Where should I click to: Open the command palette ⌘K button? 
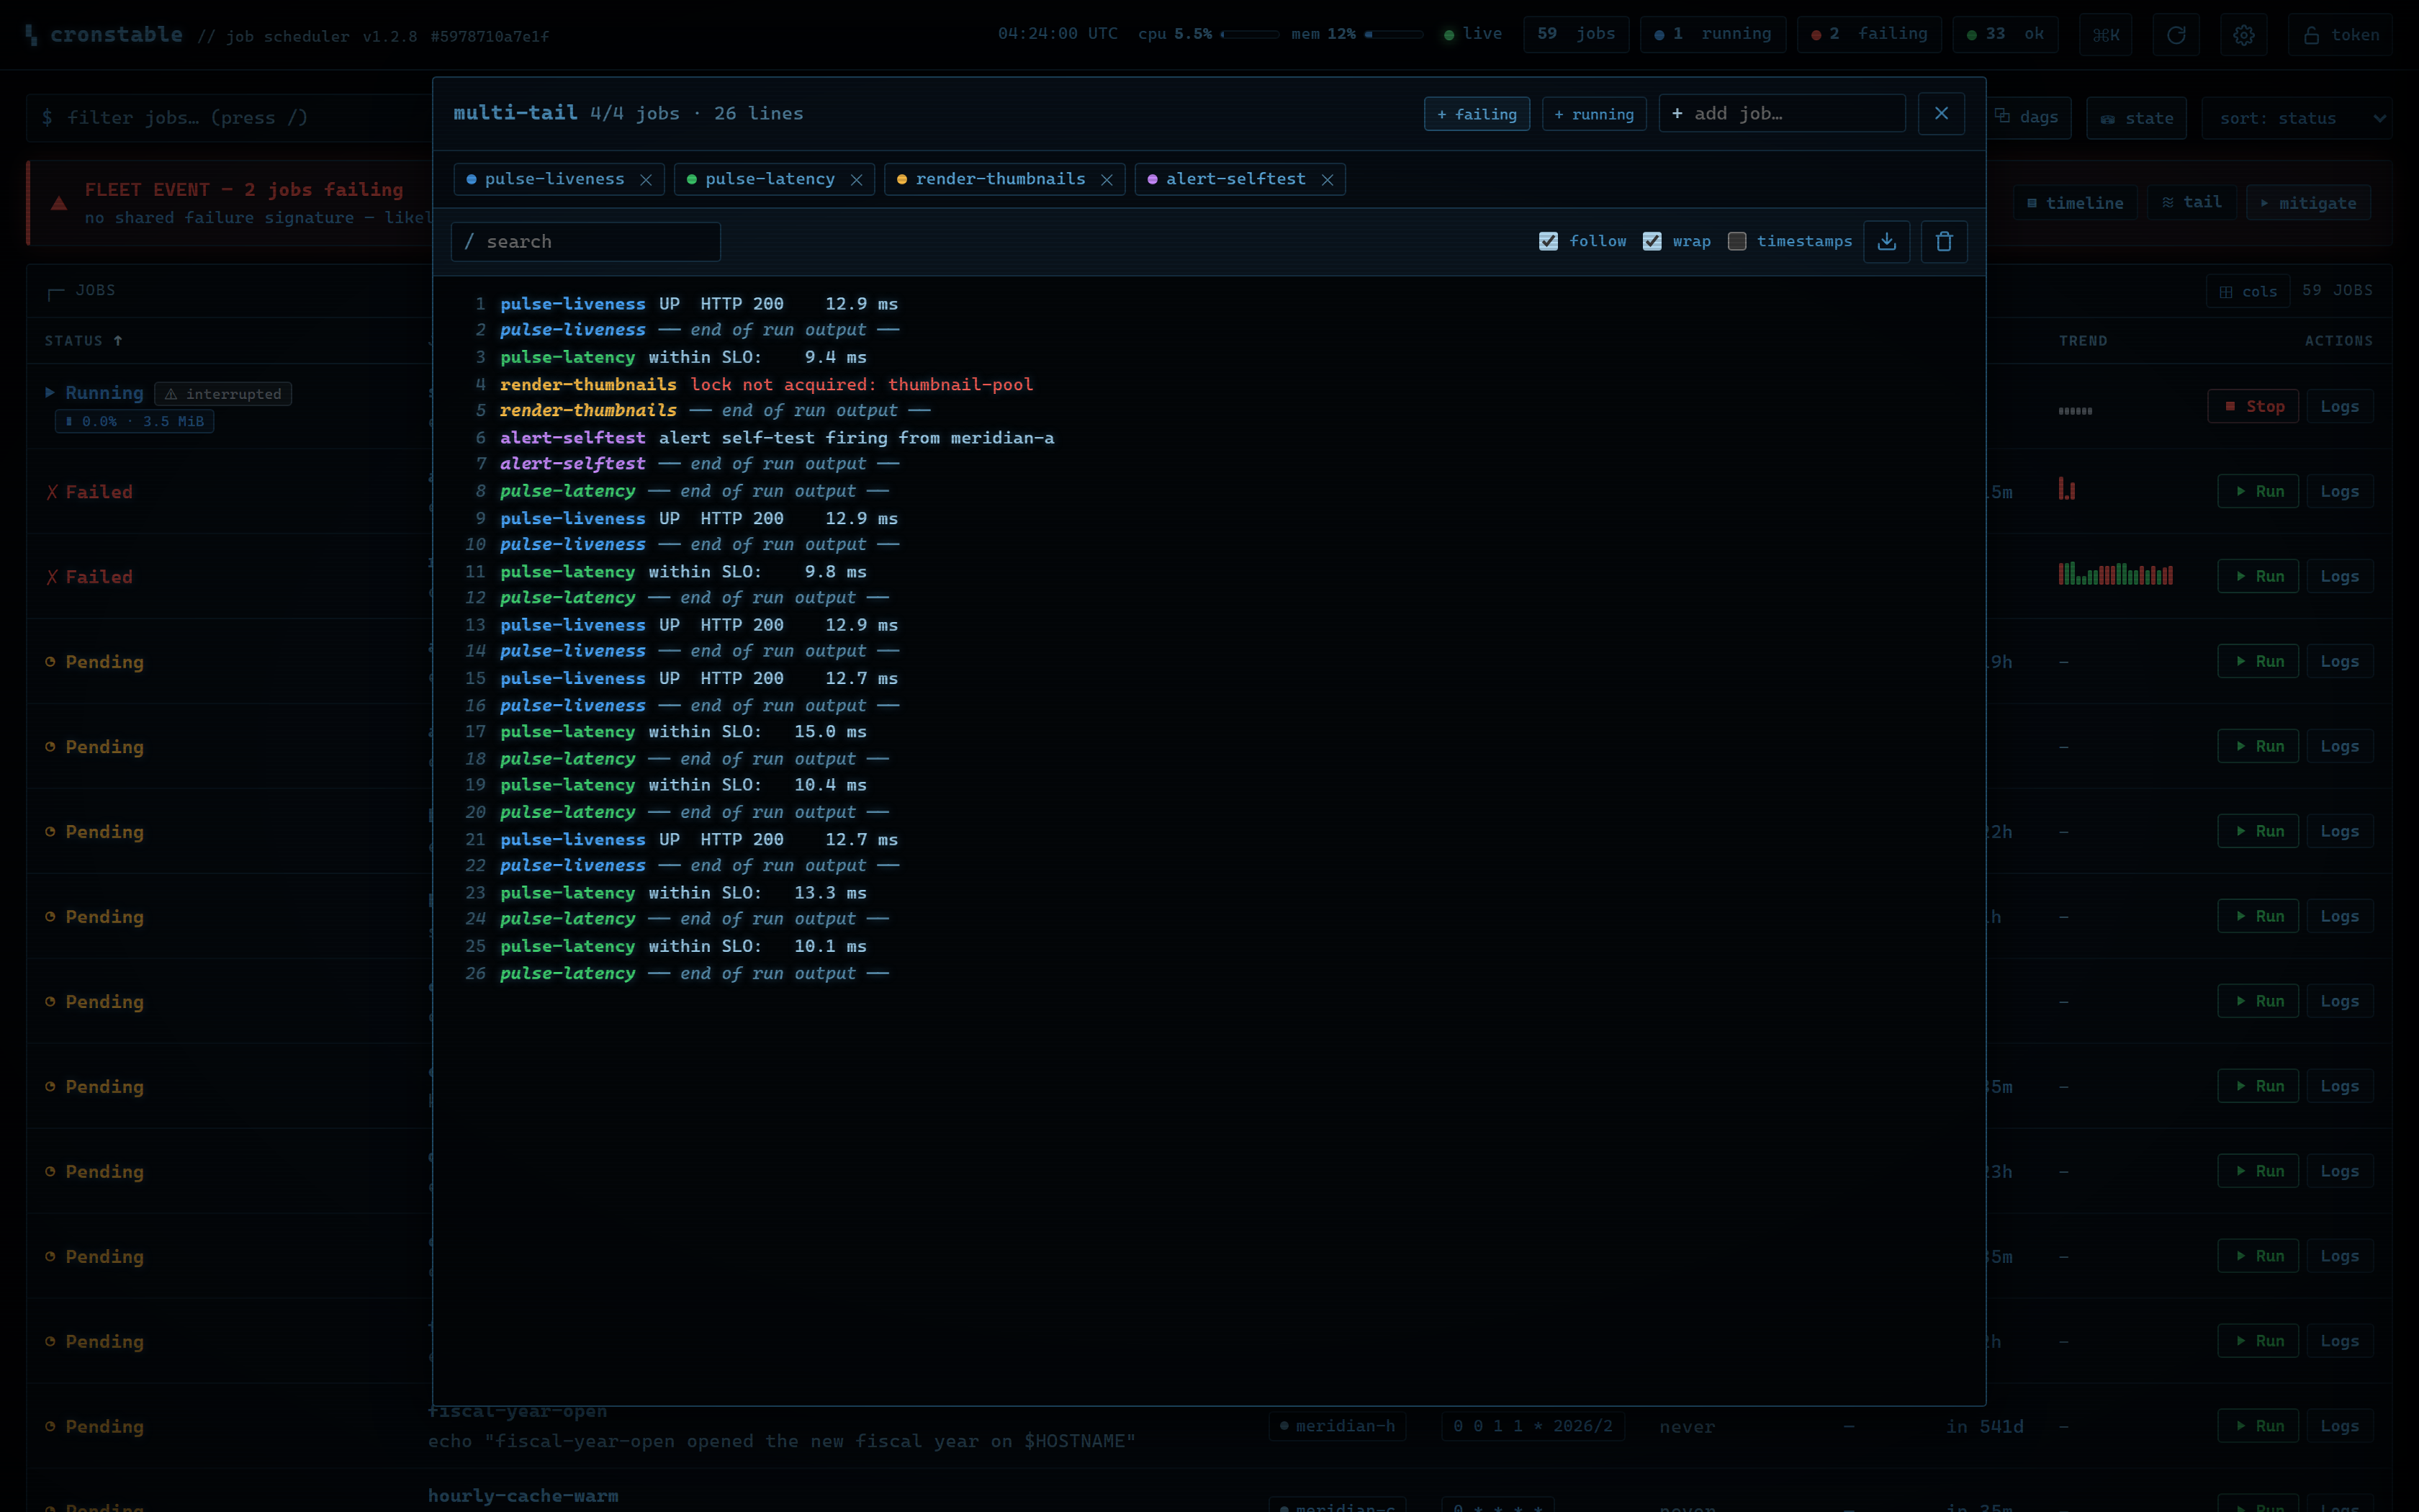click(x=2106, y=35)
